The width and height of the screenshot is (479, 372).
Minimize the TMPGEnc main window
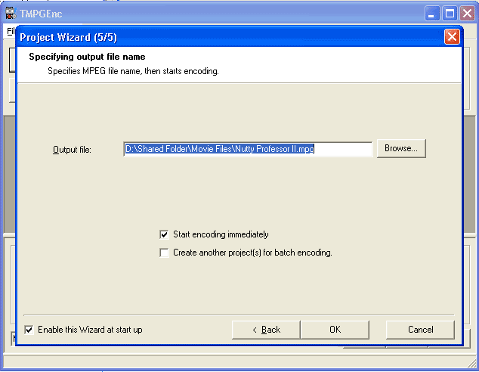tap(433, 13)
